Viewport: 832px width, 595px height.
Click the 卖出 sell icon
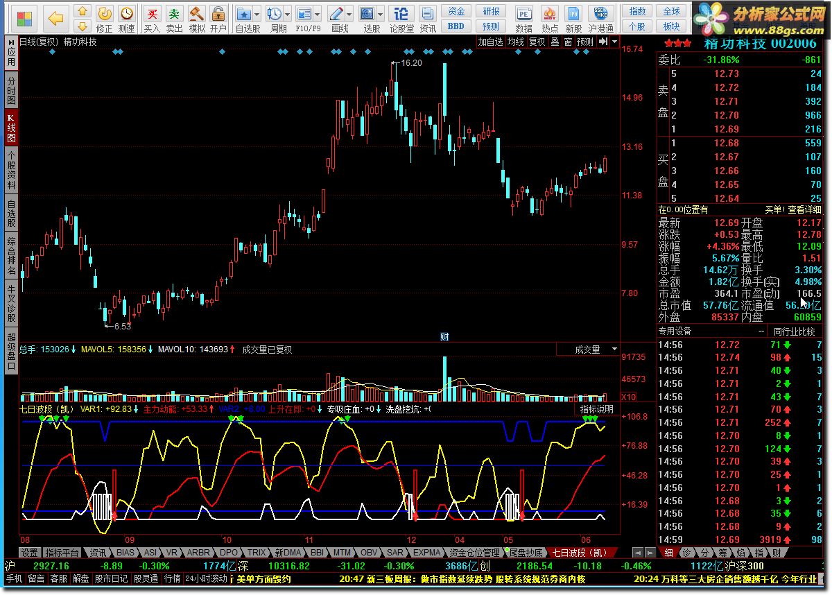point(175,19)
